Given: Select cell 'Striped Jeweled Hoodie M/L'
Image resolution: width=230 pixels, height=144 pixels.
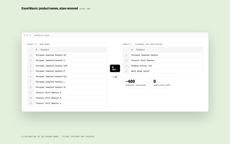Looking at the screenshot, I should click(x=71, y=76).
